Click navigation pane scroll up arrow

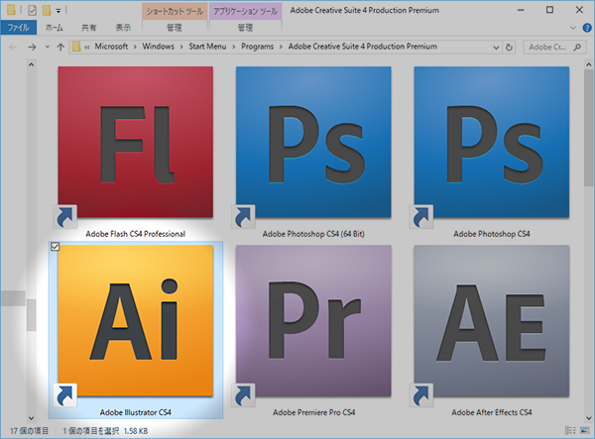pos(32,64)
